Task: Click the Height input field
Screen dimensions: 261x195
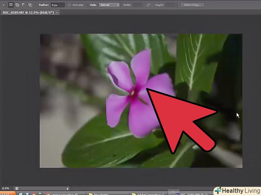Action: [171, 5]
